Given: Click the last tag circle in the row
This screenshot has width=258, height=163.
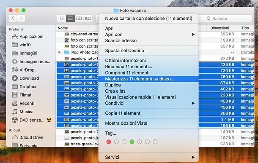Looking at the screenshot, I should click(155, 142).
